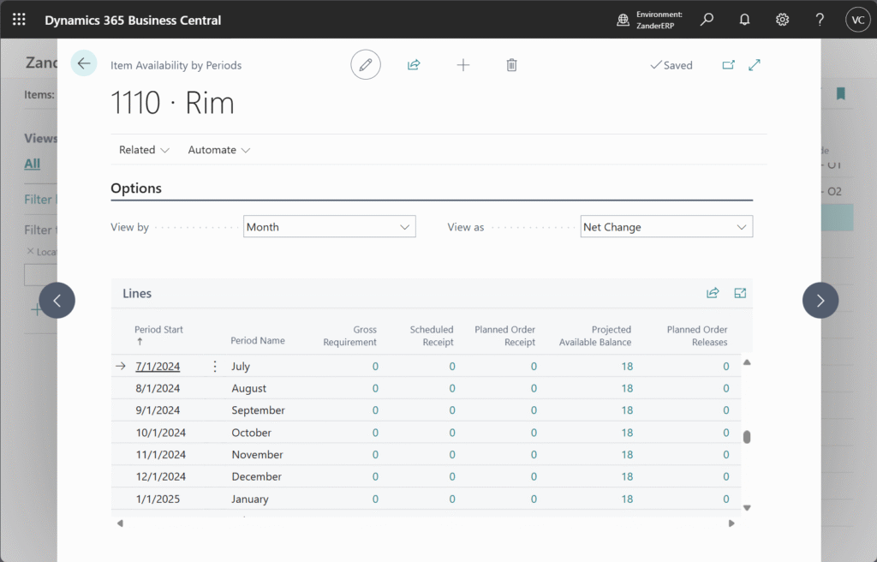Select the 9/1/2024 period cell
Viewport: 877px width, 562px height.
tap(158, 410)
